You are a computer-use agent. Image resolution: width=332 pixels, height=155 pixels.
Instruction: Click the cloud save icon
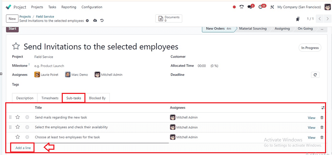pos(95,20)
